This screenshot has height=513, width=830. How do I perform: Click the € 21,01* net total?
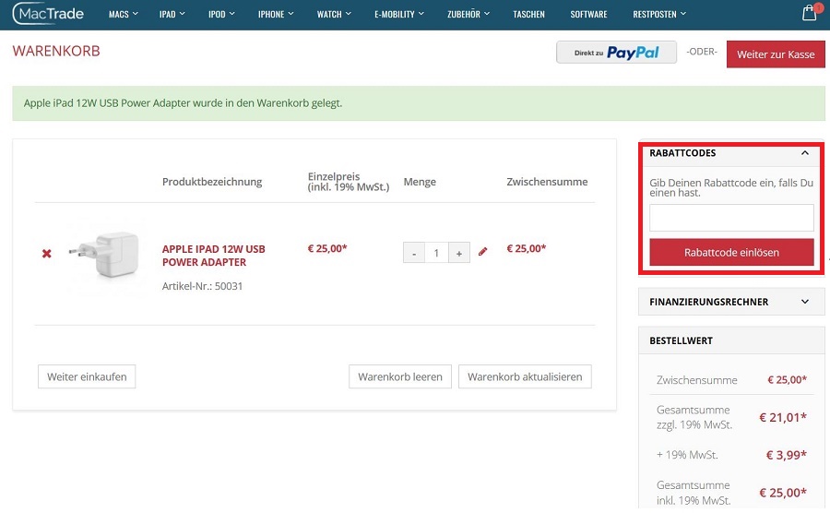[x=783, y=417]
